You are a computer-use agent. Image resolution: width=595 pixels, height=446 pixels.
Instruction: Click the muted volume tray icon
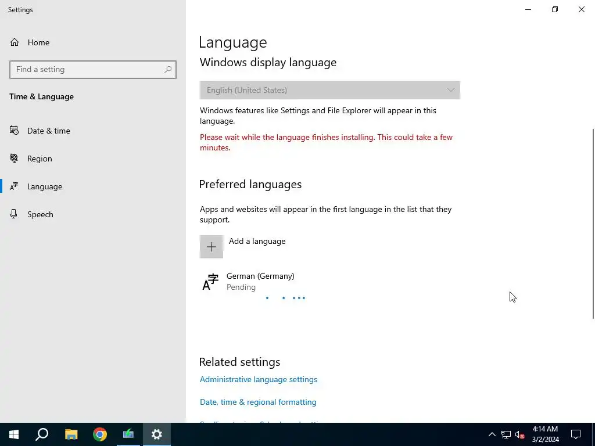coord(520,434)
